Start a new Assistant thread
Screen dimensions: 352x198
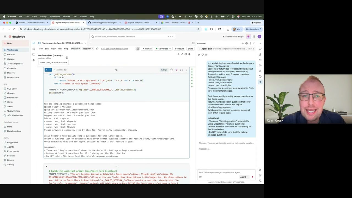click(243, 43)
